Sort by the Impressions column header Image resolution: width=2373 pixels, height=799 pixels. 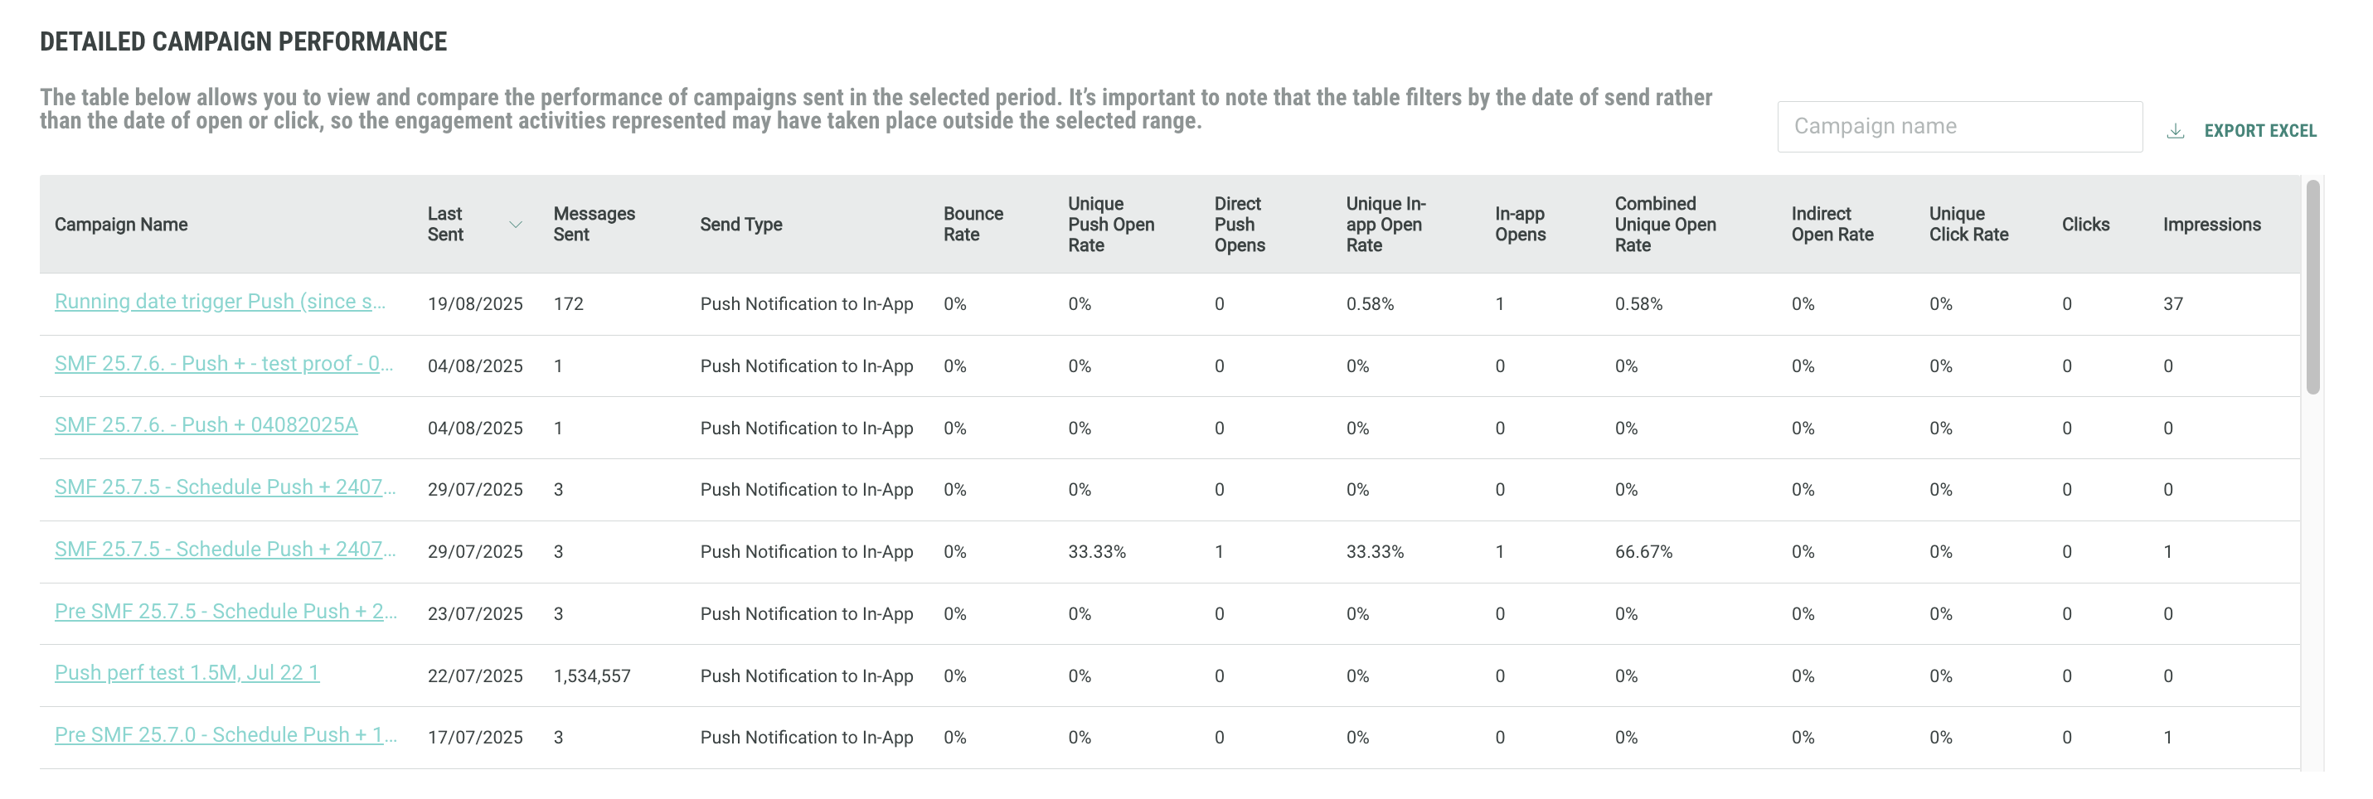(x=2210, y=225)
